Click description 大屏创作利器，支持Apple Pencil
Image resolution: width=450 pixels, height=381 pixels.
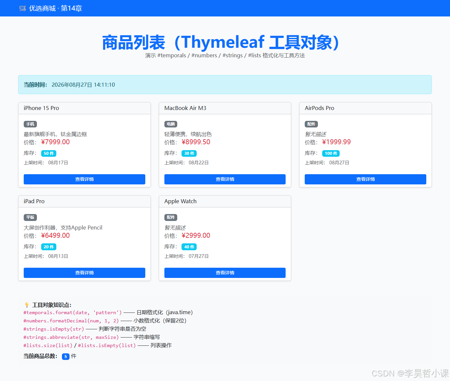click(x=63, y=228)
